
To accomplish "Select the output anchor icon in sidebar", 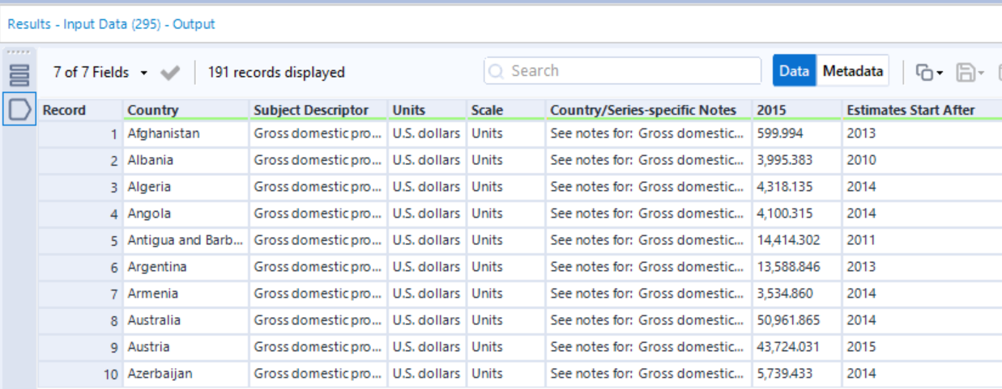I will (x=19, y=109).
